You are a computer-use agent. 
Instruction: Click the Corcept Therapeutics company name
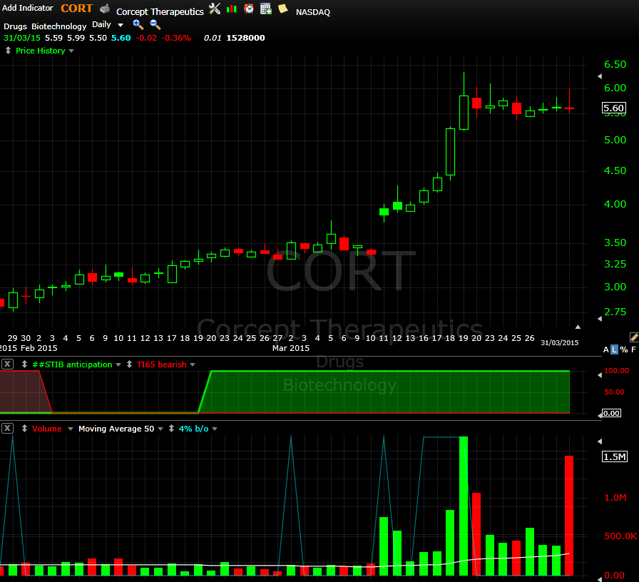(x=160, y=12)
